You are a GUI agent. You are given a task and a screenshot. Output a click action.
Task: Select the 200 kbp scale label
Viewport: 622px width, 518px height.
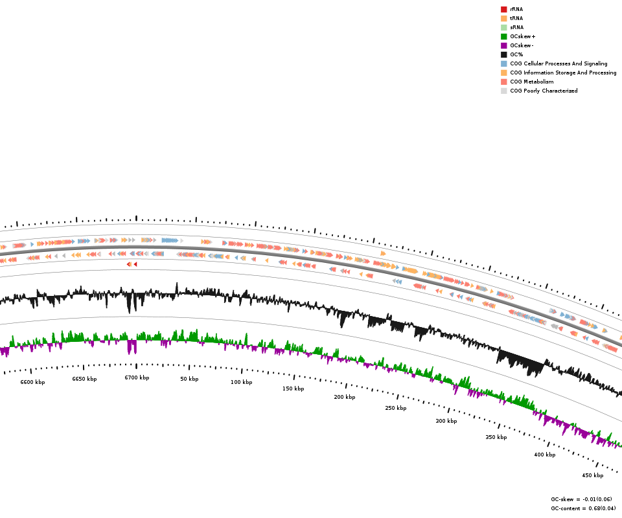point(345,397)
